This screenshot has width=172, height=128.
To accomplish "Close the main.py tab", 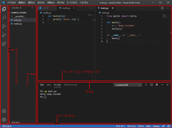I will pyautogui.click(x=113, y=8).
